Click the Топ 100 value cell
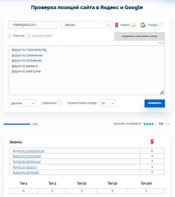This screenshot has width=175, height=197. pos(146,191)
